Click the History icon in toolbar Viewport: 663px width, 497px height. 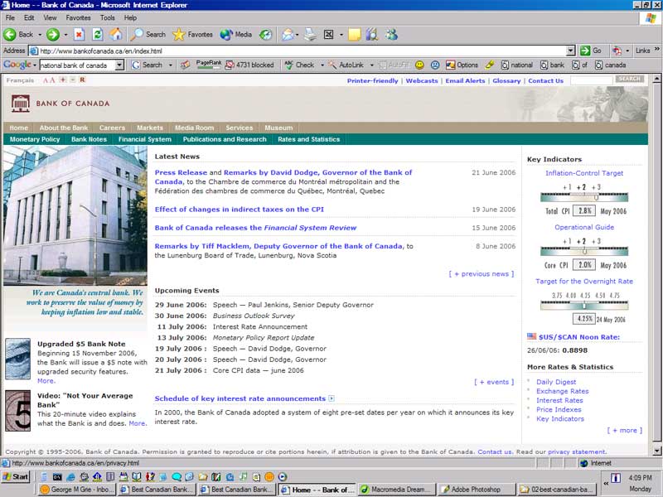[x=265, y=35]
